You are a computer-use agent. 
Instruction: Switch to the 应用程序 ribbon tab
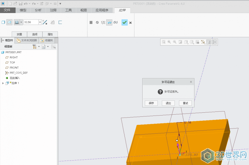pos(102,10)
